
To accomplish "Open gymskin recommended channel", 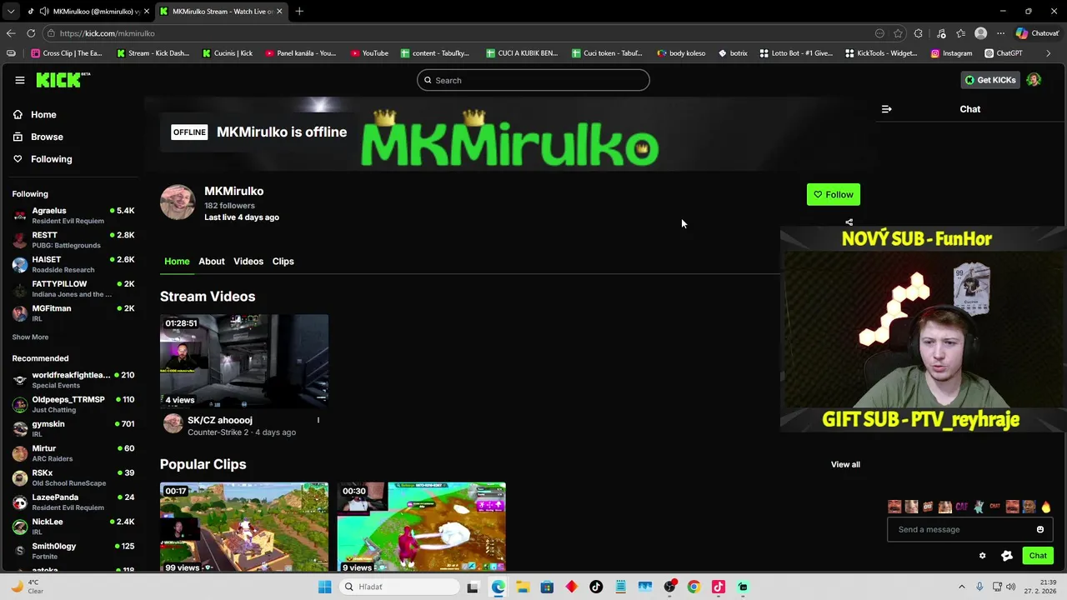I will coord(73,429).
